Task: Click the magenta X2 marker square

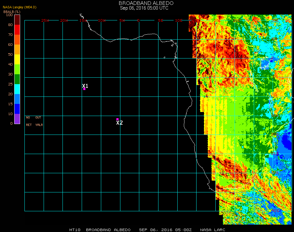Action: tap(117, 119)
